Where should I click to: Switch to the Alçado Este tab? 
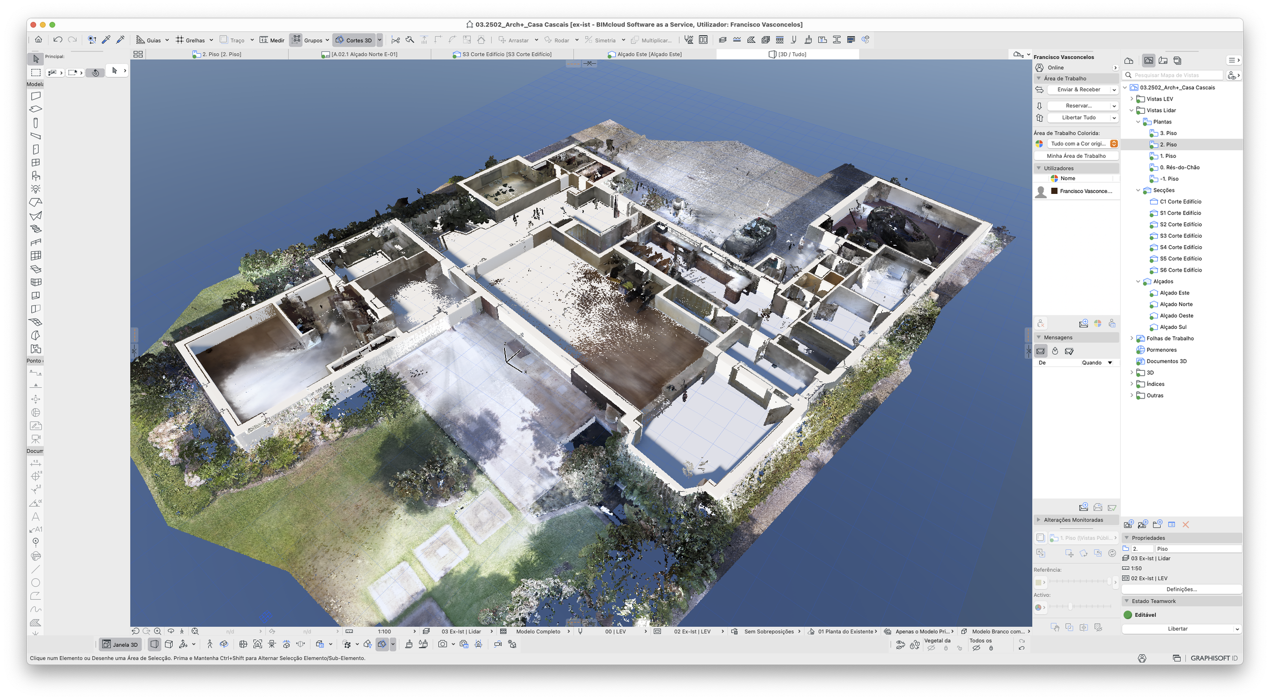tap(645, 54)
